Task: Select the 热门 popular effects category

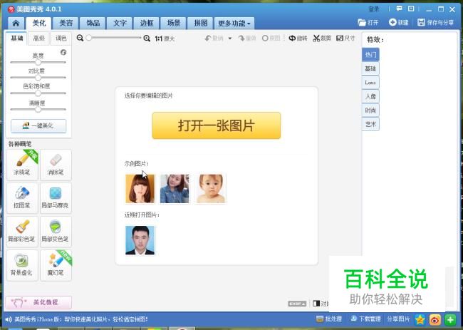Action: pos(370,55)
